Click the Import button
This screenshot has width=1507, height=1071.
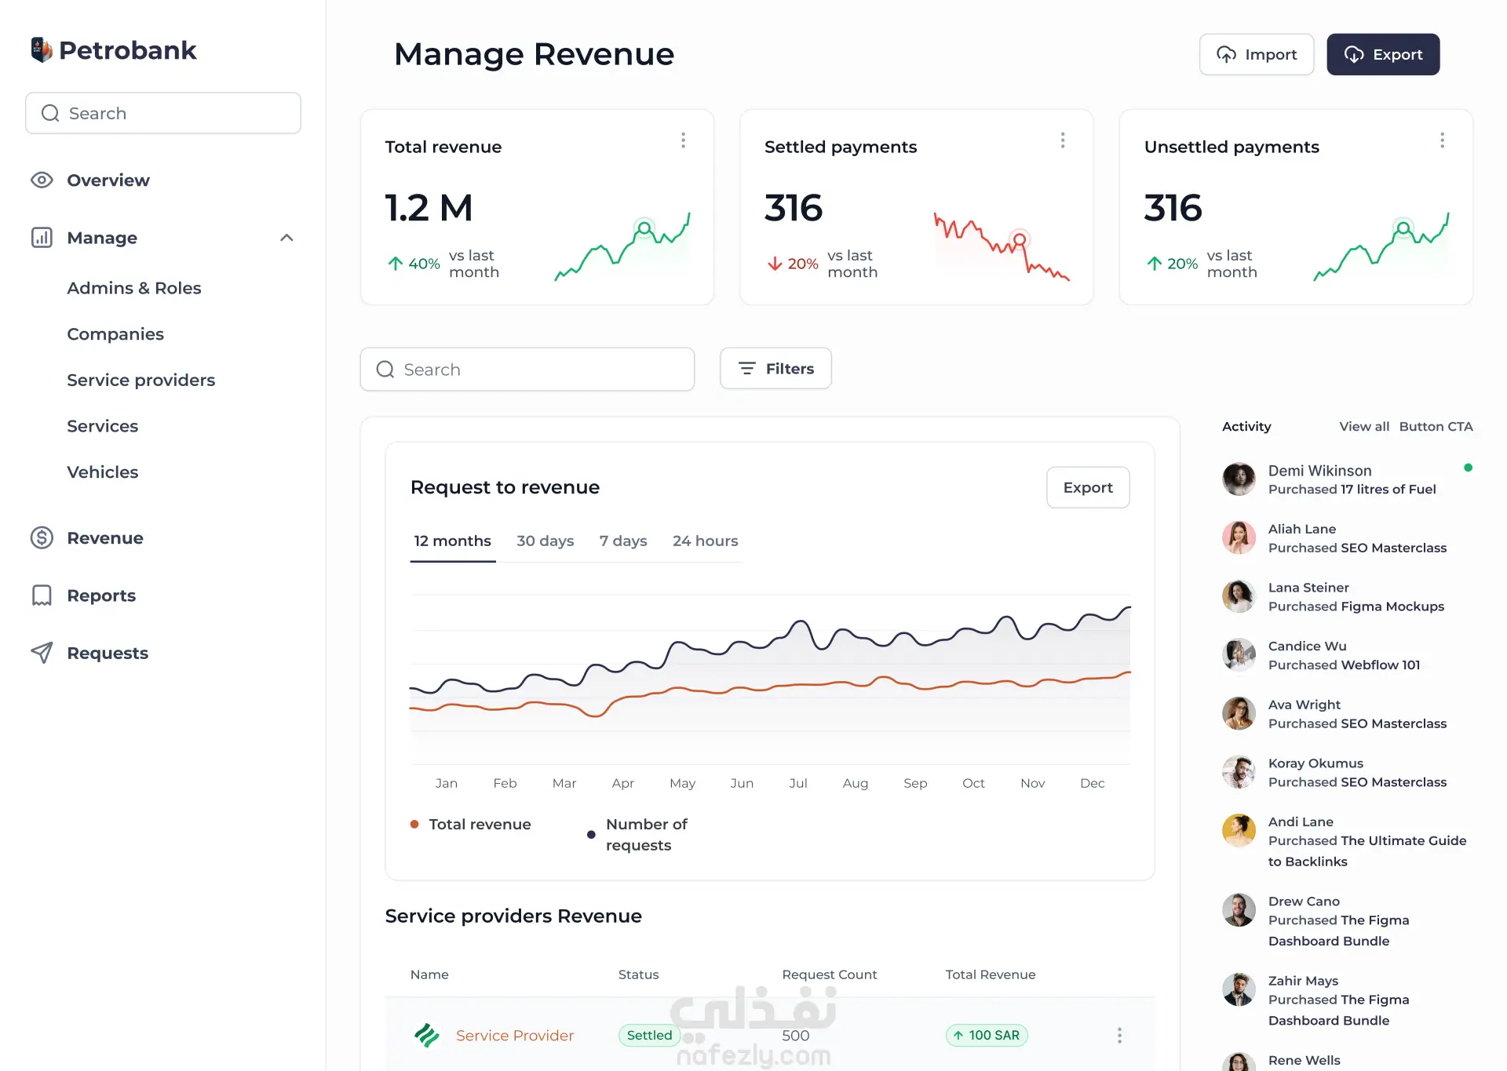tap(1256, 55)
